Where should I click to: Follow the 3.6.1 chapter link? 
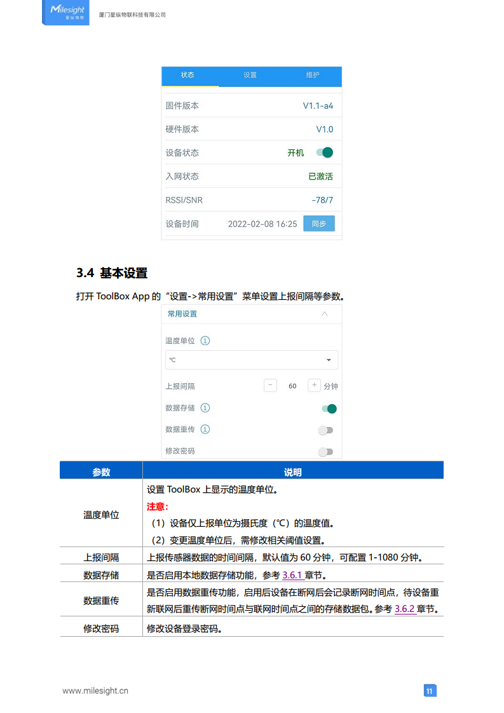click(292, 575)
